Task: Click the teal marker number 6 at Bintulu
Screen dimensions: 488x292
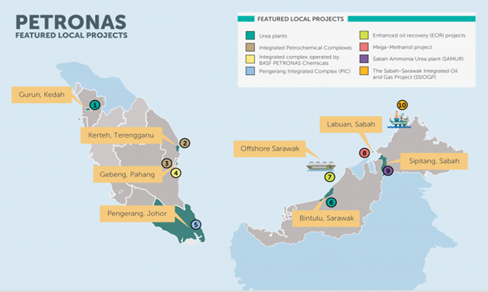Action: click(x=331, y=202)
